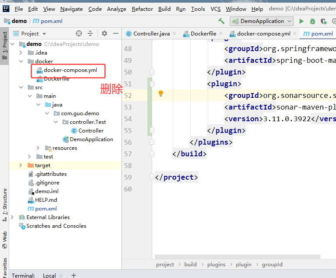The image size is (336, 278).
Task: Select the Controller class in tree
Action: [91, 130]
